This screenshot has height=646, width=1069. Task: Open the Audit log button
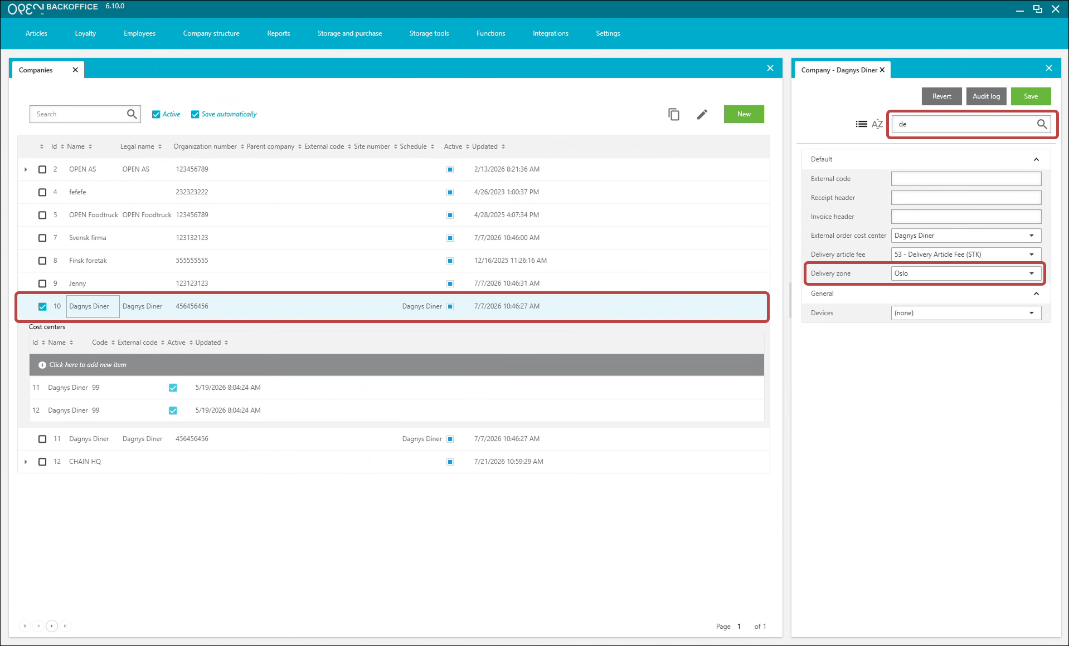coord(987,96)
